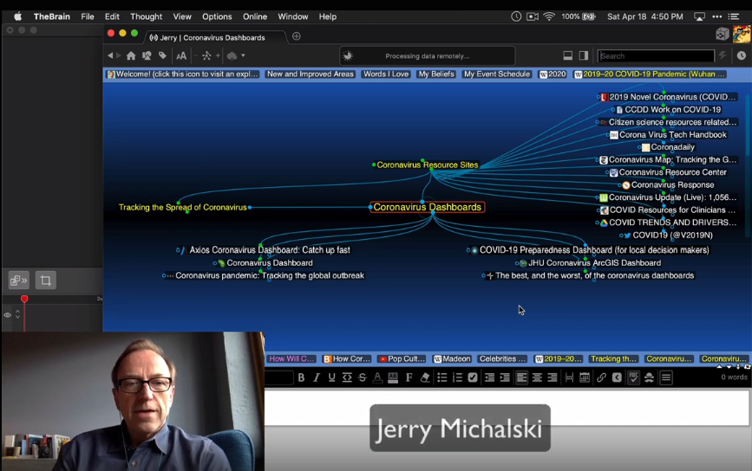Image resolution: width=752 pixels, height=471 pixels.
Task: Open the font F button
Action: pyautogui.click(x=409, y=377)
